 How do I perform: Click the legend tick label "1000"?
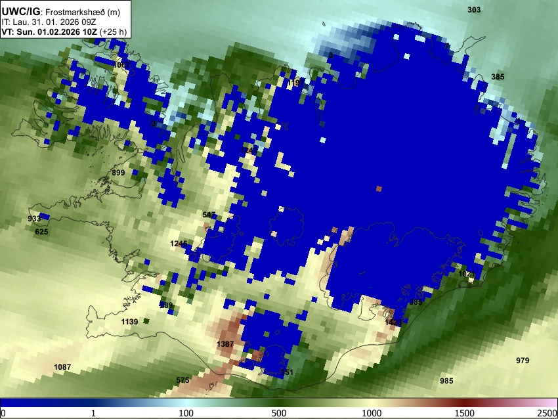click(372, 413)
